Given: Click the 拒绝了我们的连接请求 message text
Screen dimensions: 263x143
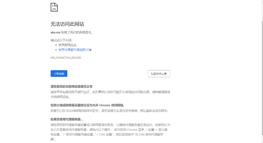Looking at the screenshot, I should coord(77,33).
